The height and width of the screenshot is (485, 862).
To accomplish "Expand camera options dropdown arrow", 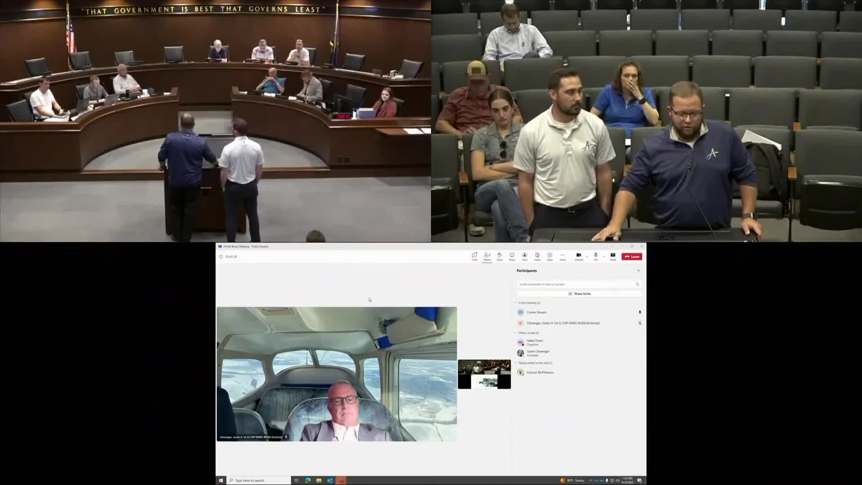I will pos(587,257).
